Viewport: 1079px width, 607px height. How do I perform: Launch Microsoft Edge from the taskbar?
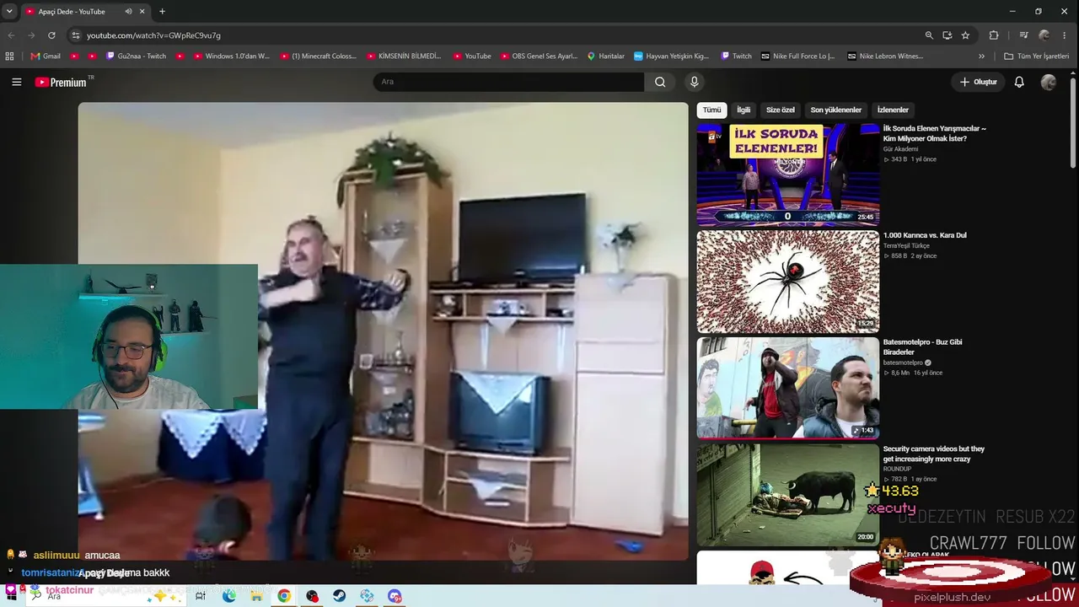point(229,596)
